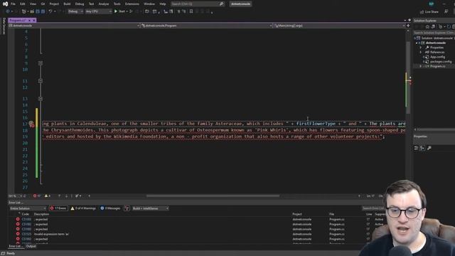Click the Properties panel wrench icon
The image size is (455, 256).
click(x=429, y=148)
